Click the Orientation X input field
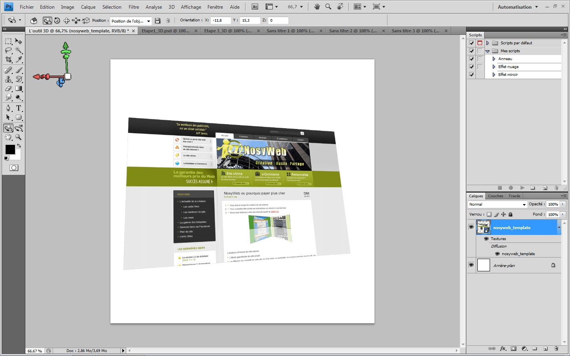 220,20
